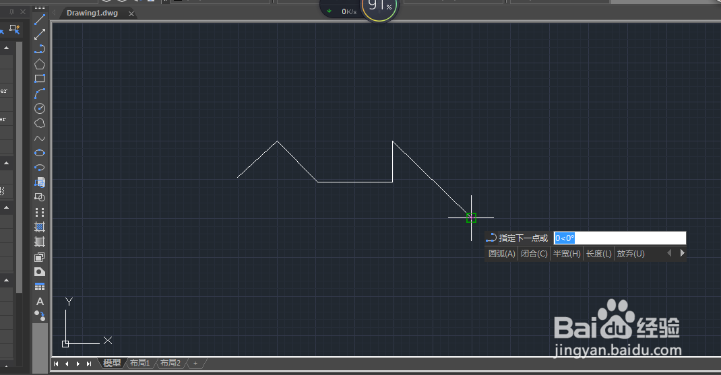
Task: Click the dynamic input field showing 0<0°
Action: click(620, 238)
